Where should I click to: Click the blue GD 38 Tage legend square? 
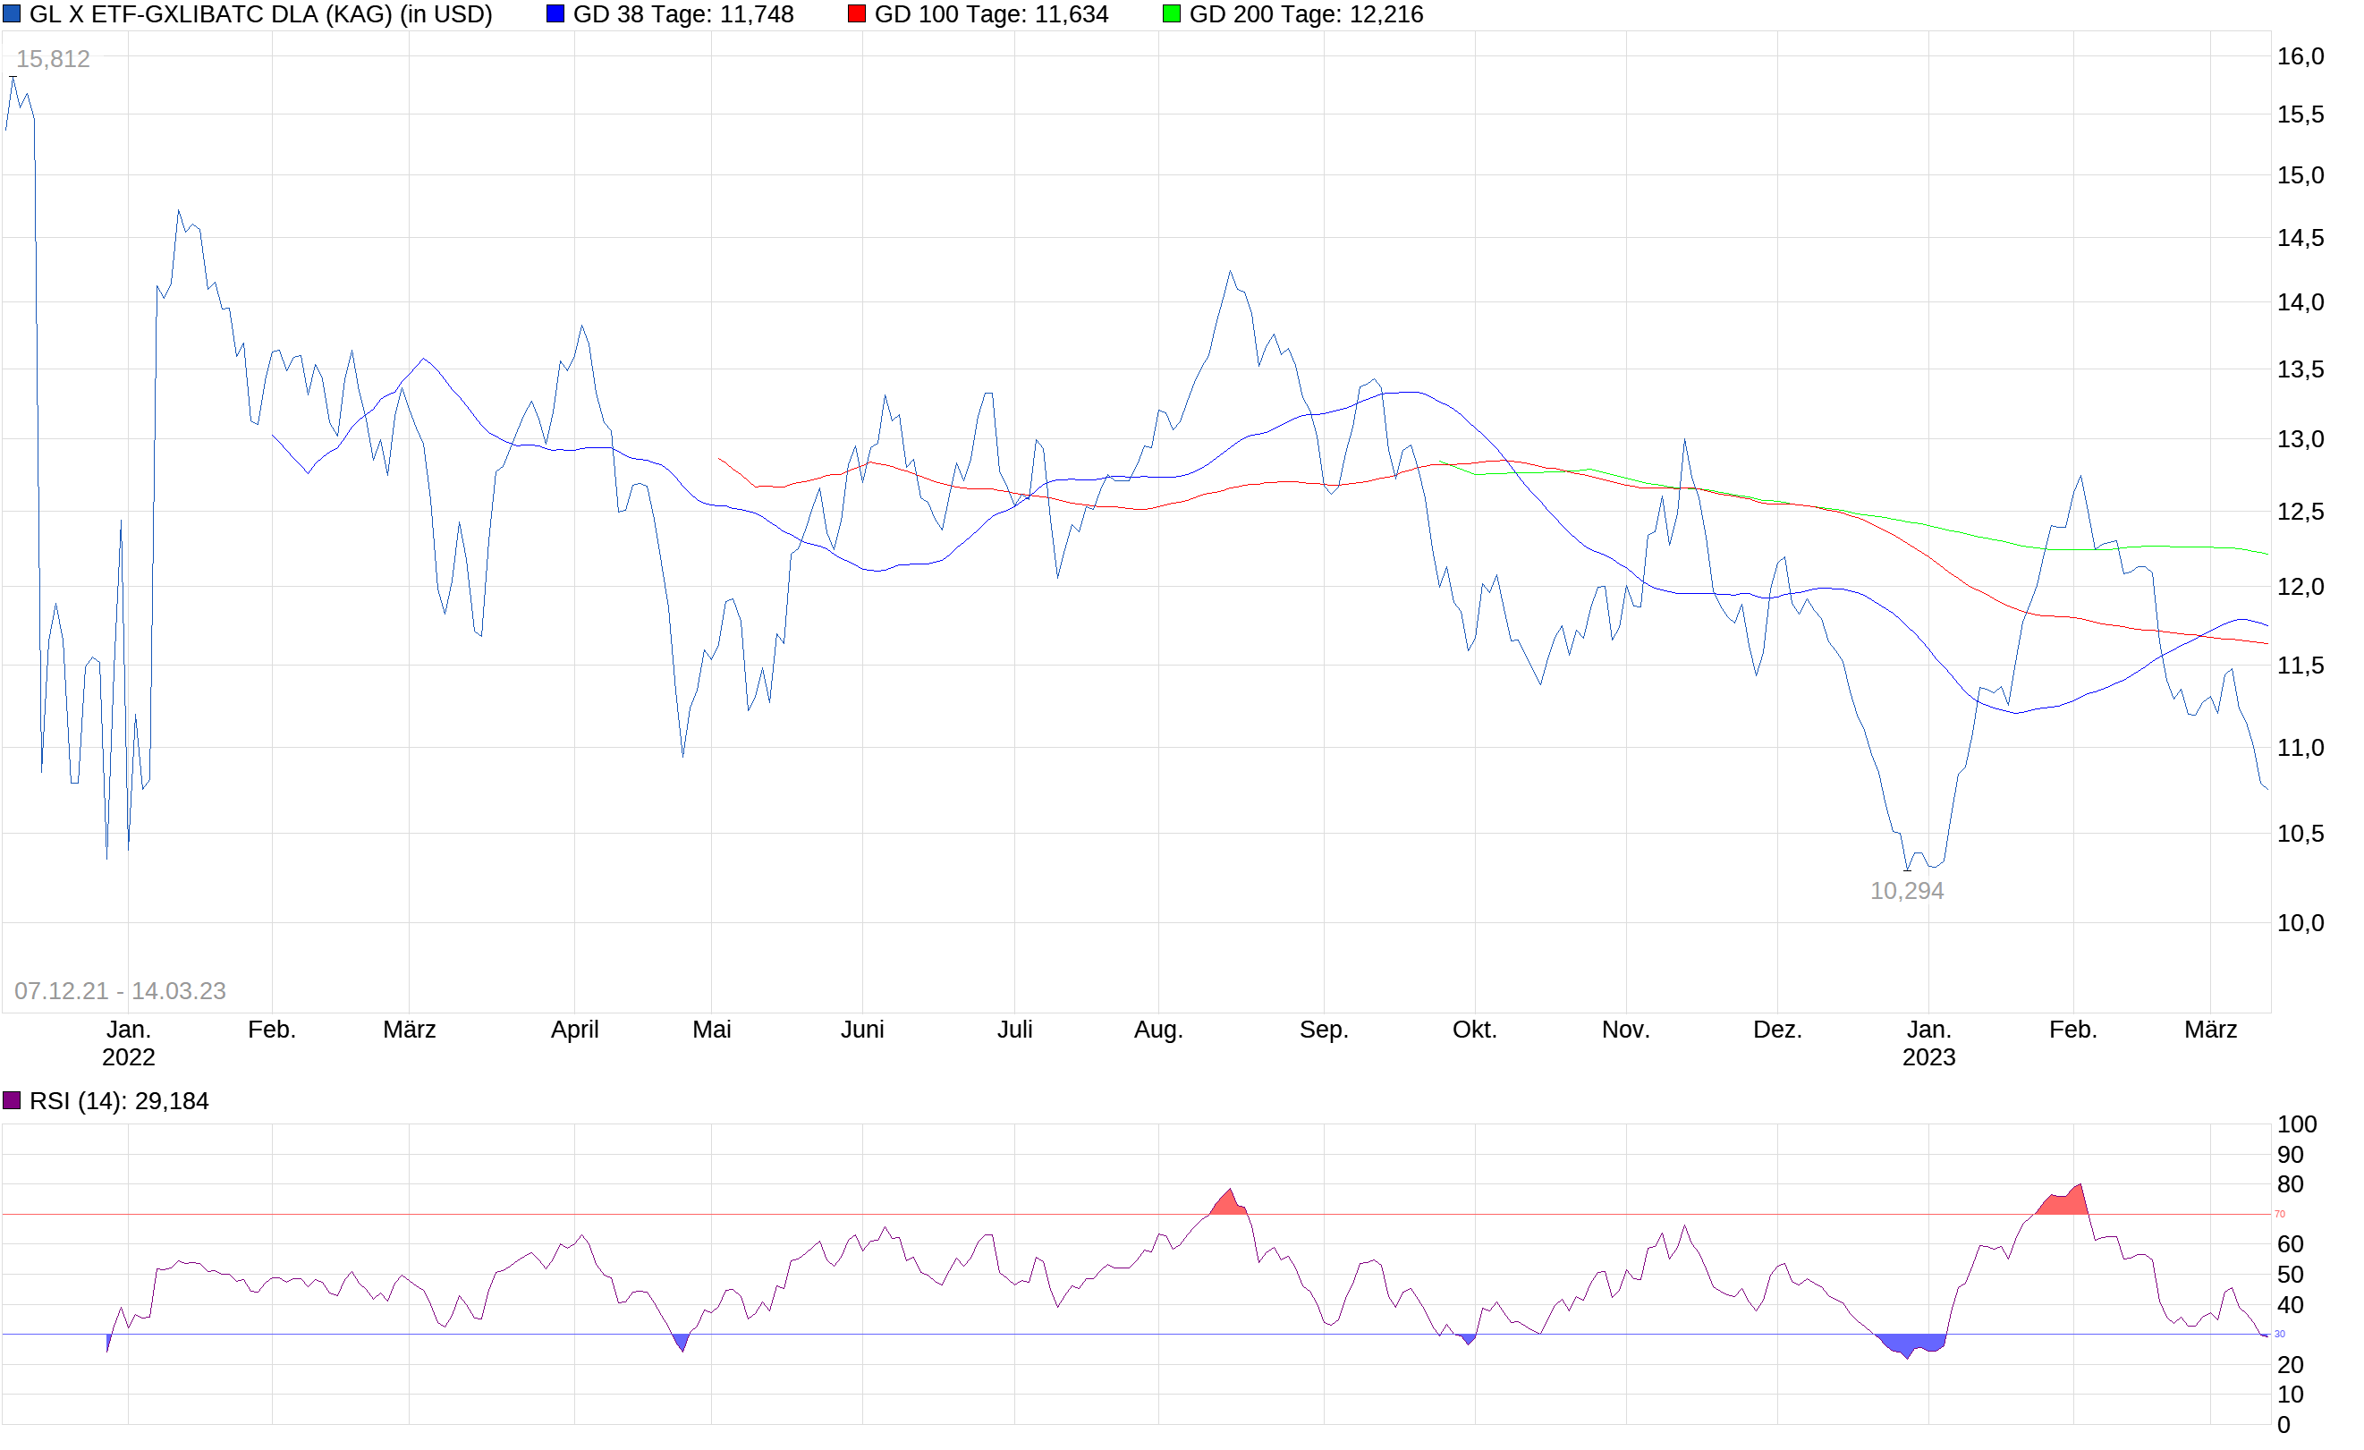[x=556, y=13]
